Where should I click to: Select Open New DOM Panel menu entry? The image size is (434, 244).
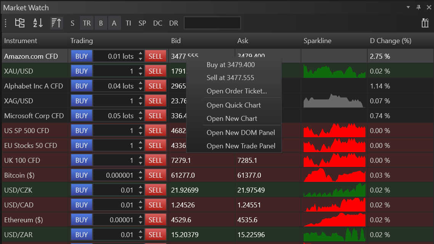click(x=241, y=133)
